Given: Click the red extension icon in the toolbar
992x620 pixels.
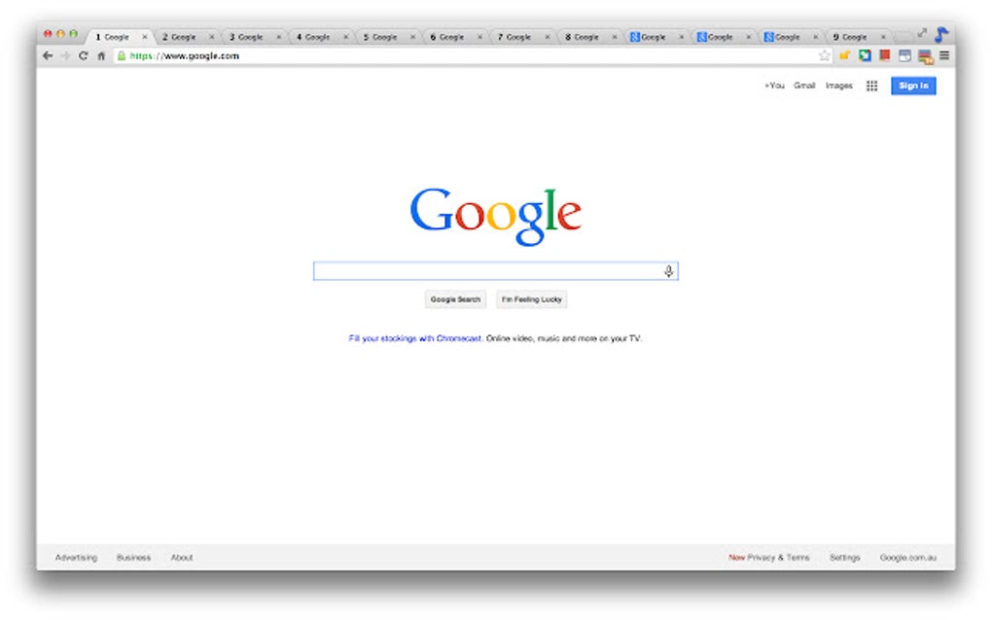Looking at the screenshot, I should [883, 55].
